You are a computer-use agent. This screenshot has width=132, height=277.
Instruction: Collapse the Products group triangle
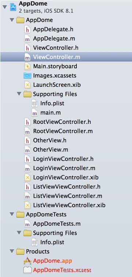[12, 251]
